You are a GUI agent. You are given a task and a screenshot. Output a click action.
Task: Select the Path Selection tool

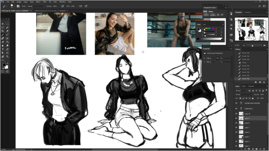(3, 53)
